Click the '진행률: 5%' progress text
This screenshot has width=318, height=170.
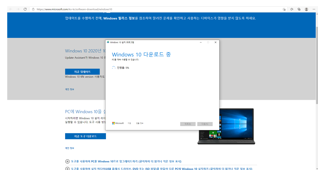pos(123,68)
